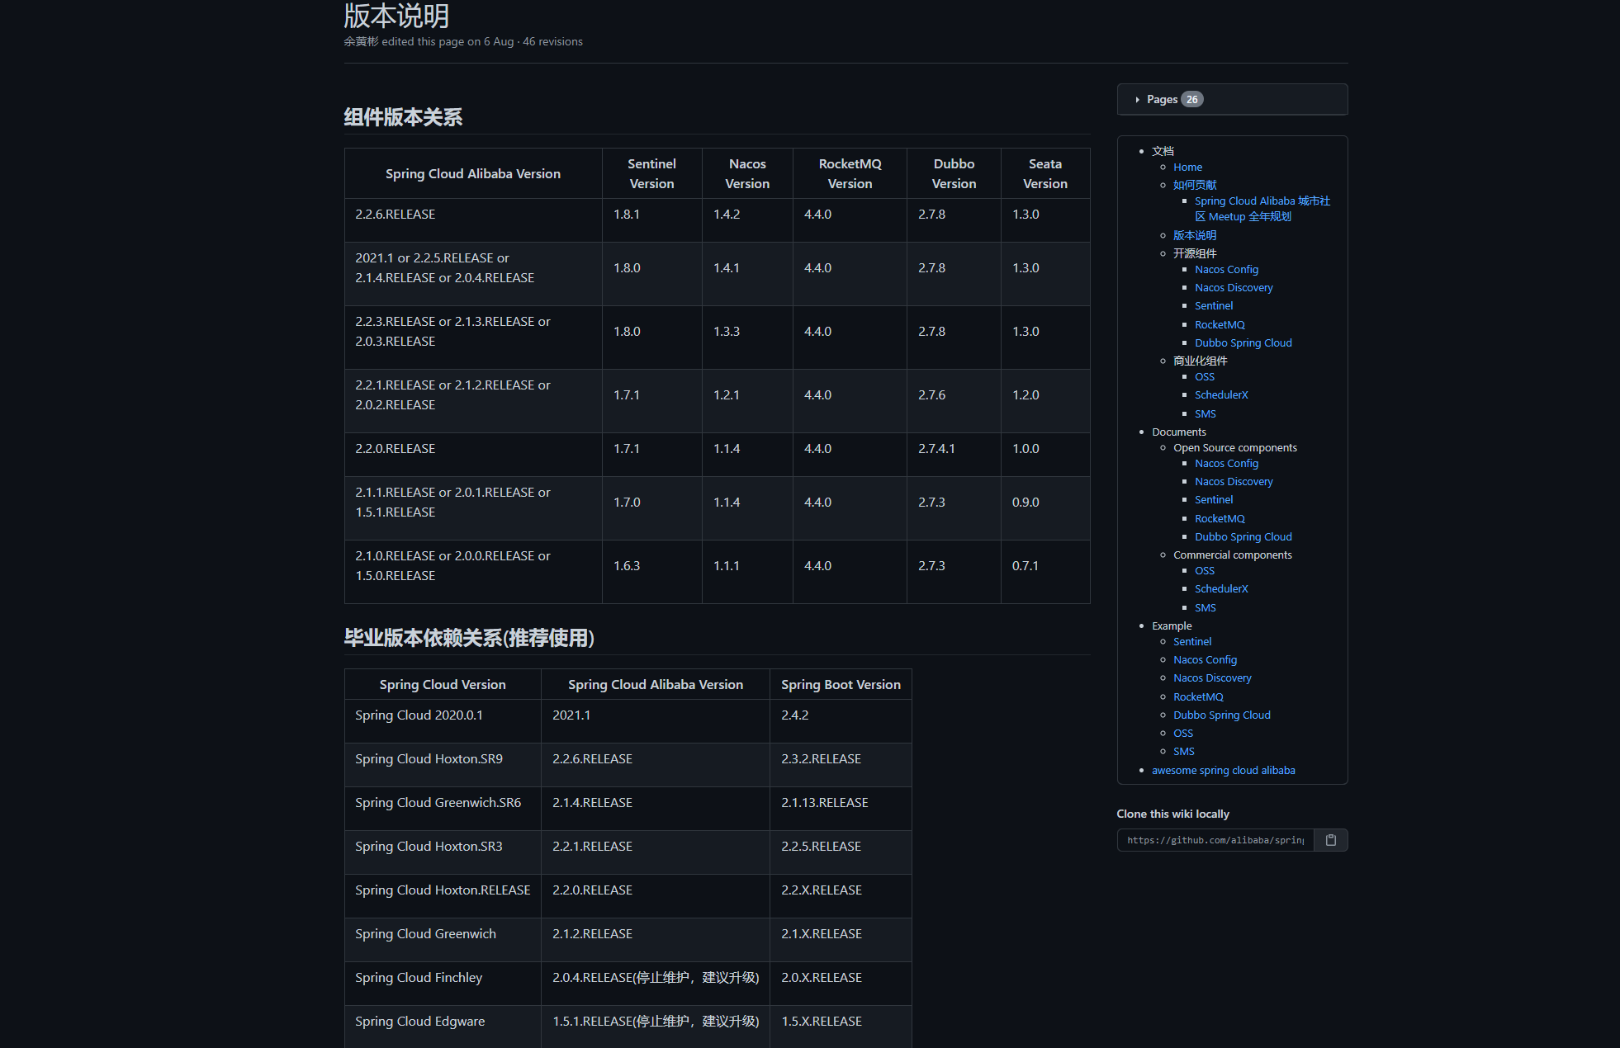Image resolution: width=1620 pixels, height=1048 pixels.
Task: Open OSS under 商业化组件
Action: point(1205,377)
